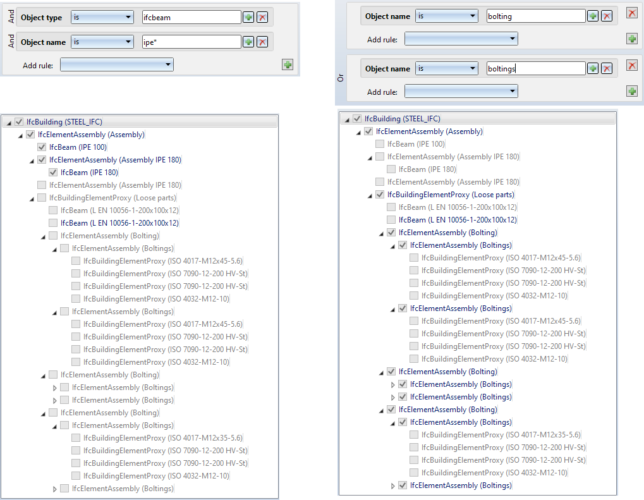Edit the boltings value field
Image resolution: width=644 pixels, height=500 pixels.
(x=536, y=68)
